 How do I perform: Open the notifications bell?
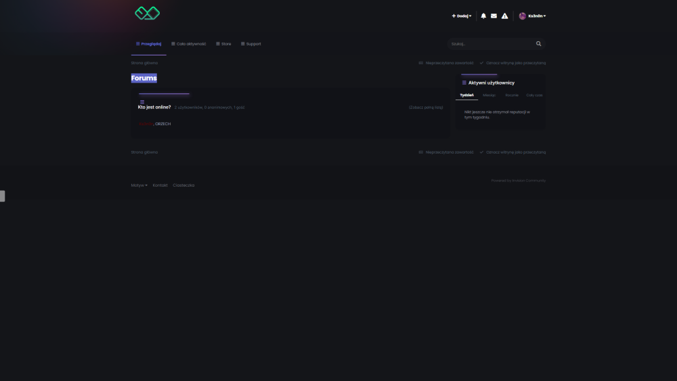(x=483, y=16)
